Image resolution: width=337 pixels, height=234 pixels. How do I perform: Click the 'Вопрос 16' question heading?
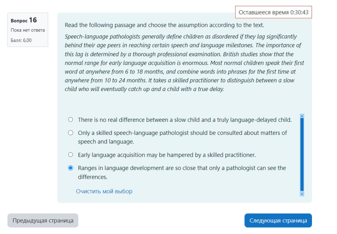tap(24, 20)
